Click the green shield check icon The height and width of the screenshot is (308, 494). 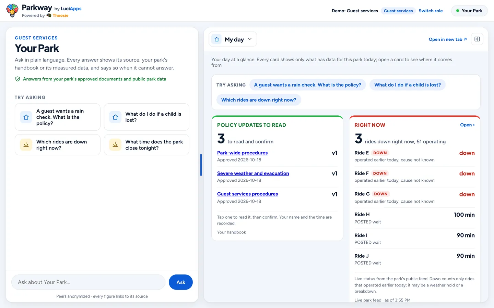(x=17, y=79)
